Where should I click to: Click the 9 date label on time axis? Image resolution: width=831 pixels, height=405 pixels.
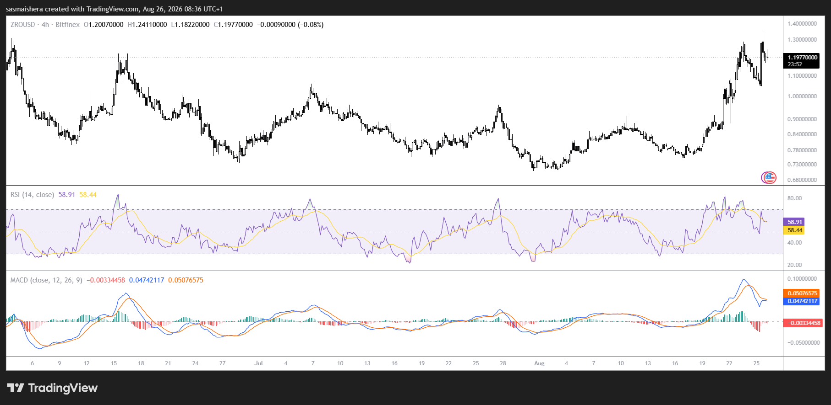[60, 363]
